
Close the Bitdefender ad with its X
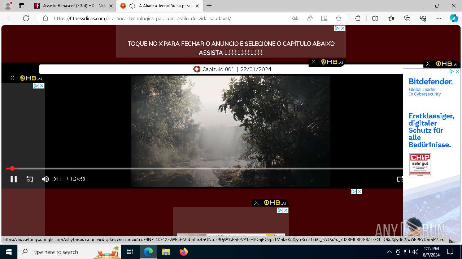[457, 72]
